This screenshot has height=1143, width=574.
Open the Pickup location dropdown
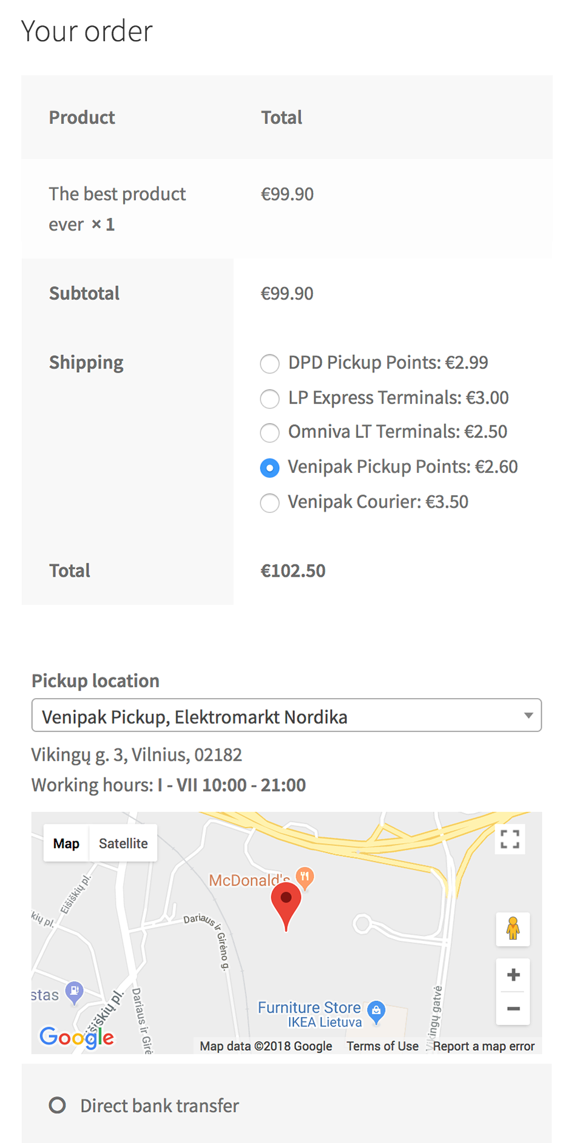coord(286,716)
